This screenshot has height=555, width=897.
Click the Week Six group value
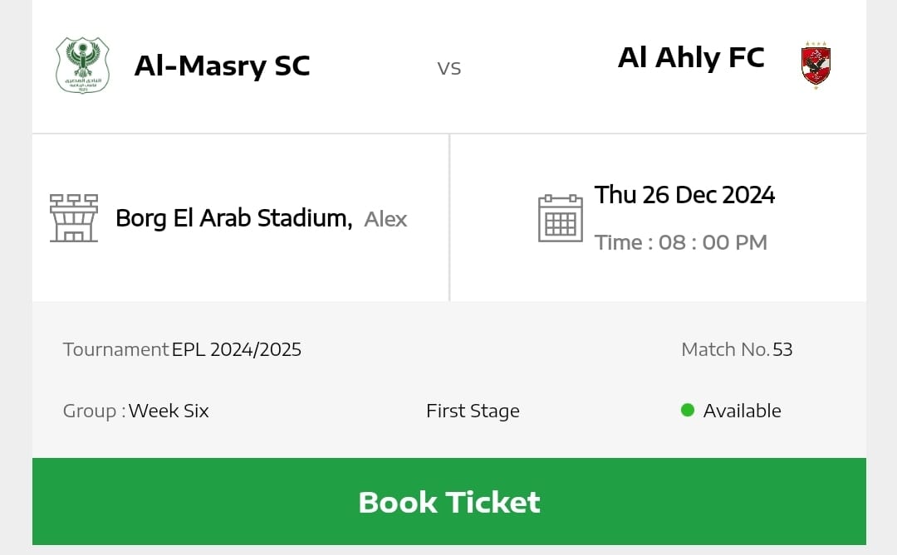169,411
